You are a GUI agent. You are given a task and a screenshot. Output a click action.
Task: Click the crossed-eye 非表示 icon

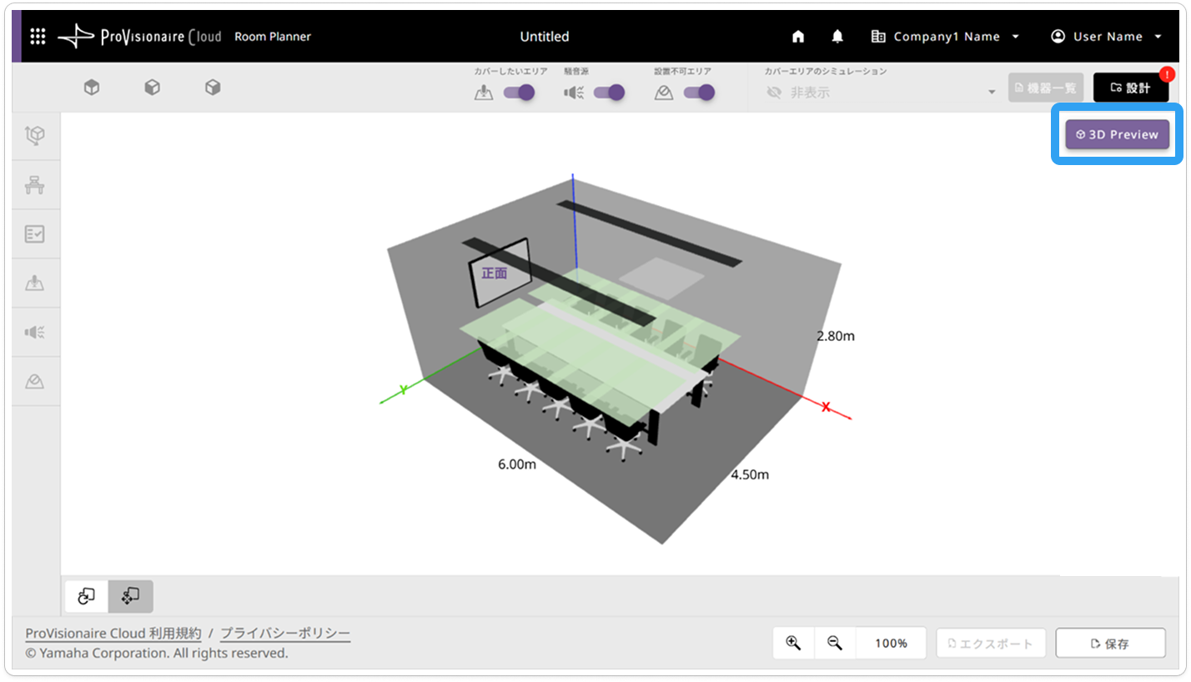coord(774,93)
